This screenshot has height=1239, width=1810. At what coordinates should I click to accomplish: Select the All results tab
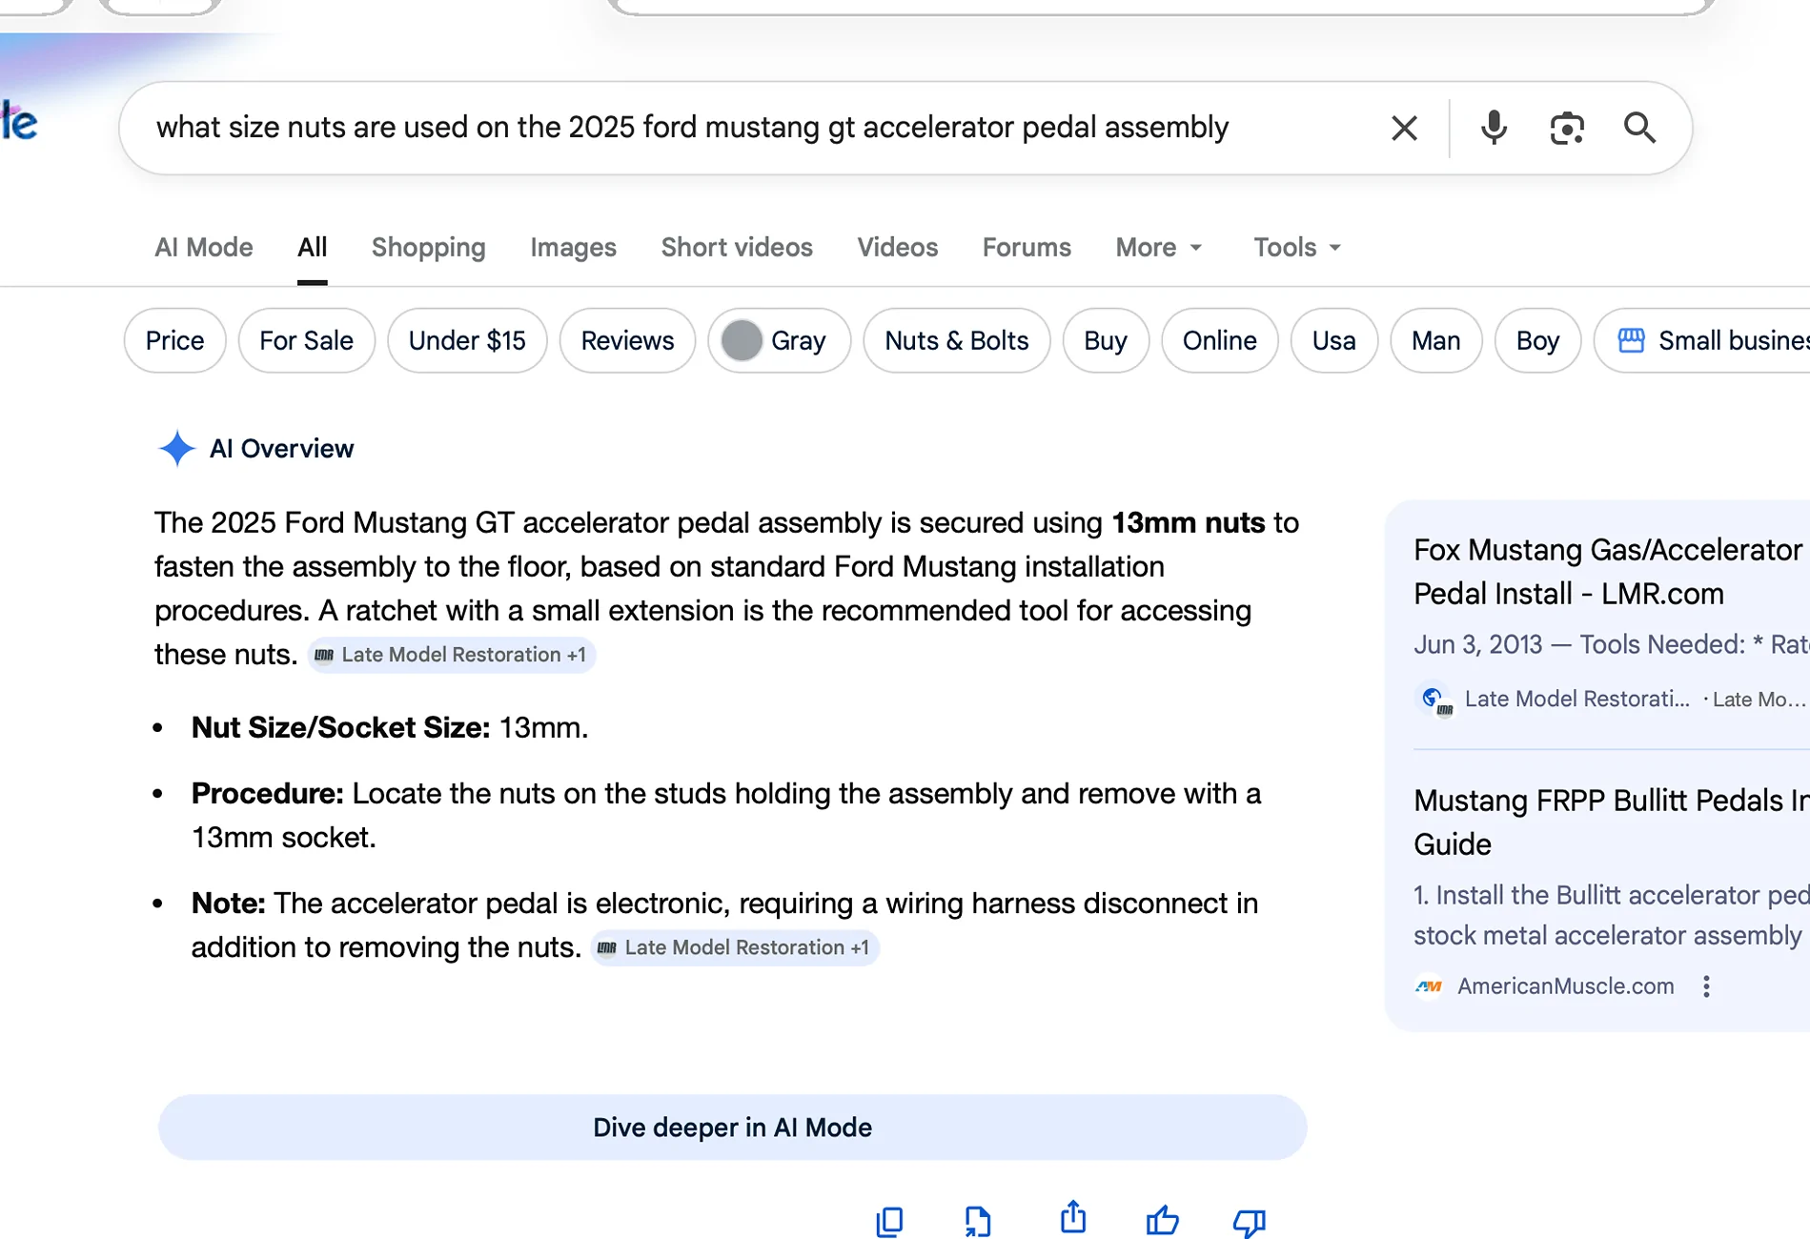coord(313,248)
